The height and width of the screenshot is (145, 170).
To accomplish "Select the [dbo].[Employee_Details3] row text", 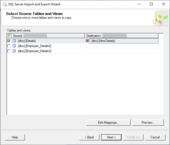I will (x=35, y=51).
